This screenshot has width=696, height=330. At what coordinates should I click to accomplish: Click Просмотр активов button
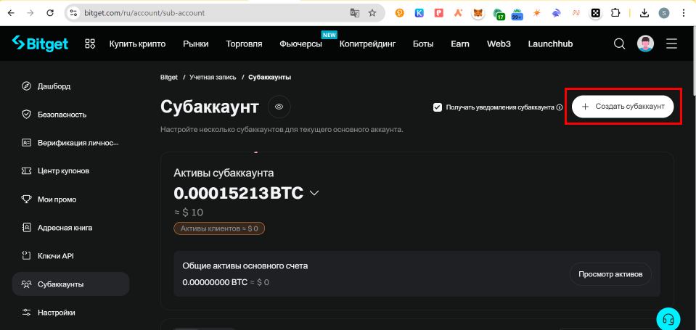pos(610,274)
